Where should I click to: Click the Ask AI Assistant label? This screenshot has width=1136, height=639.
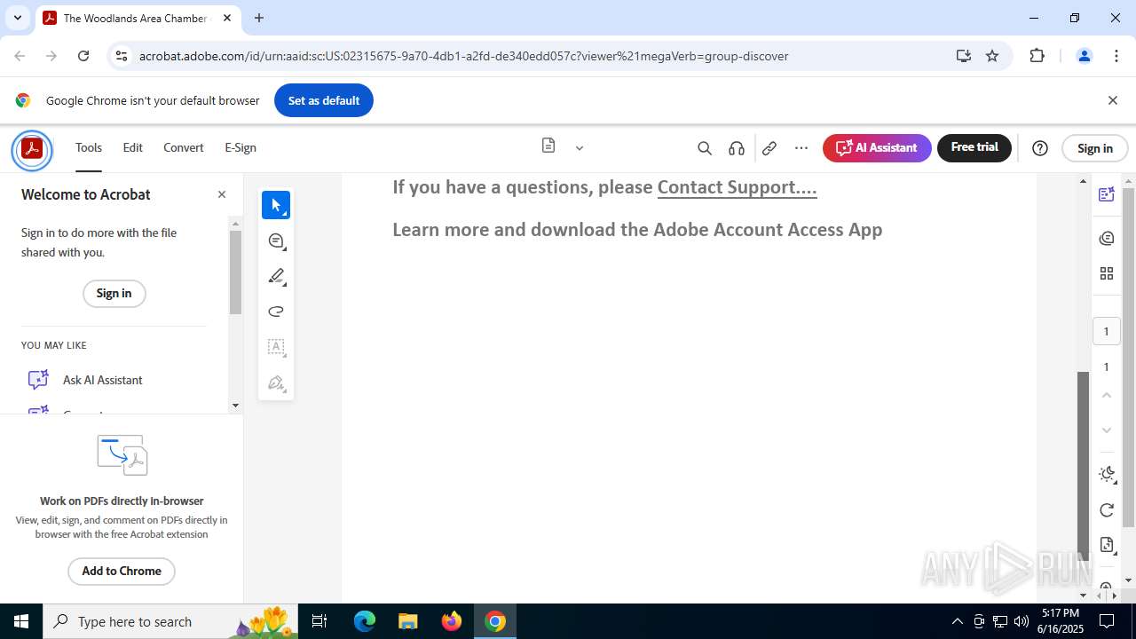pos(102,380)
